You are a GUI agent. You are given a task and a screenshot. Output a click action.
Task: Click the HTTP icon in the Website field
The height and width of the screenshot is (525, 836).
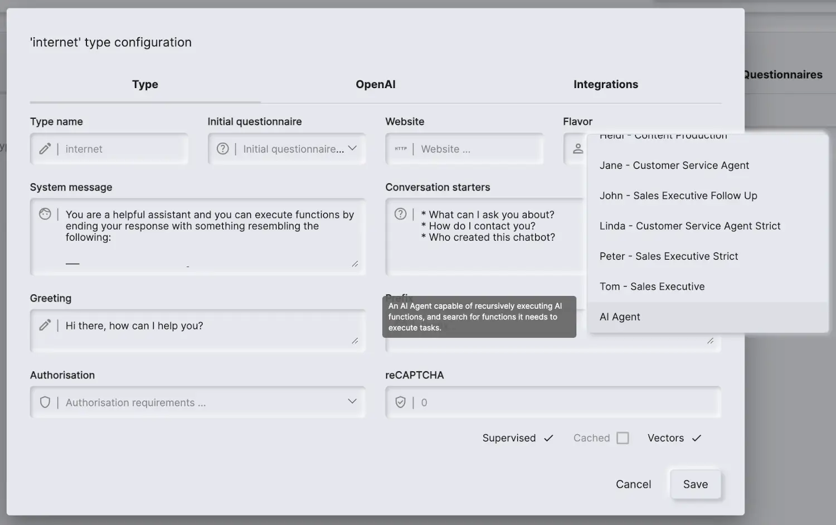tap(401, 149)
